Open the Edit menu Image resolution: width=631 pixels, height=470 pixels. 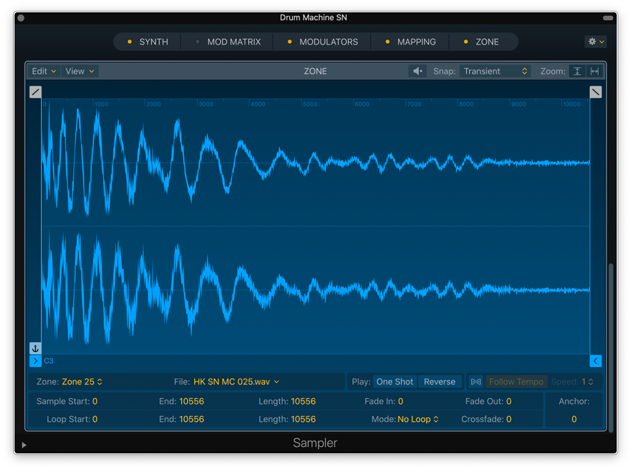(x=42, y=71)
